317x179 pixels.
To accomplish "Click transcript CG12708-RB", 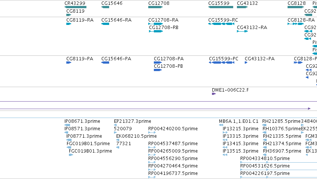I will [x=156, y=31].
